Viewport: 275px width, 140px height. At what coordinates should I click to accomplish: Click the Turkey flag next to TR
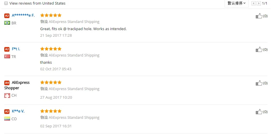(x=7, y=57)
